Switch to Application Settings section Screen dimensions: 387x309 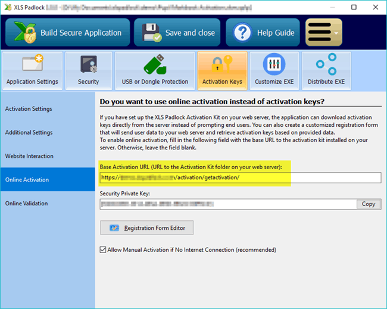tap(32, 71)
